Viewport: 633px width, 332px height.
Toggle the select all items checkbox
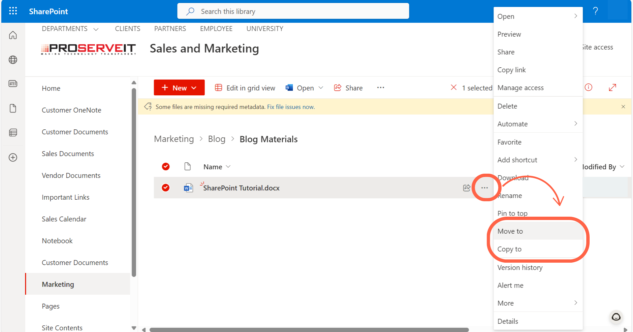pos(166,166)
